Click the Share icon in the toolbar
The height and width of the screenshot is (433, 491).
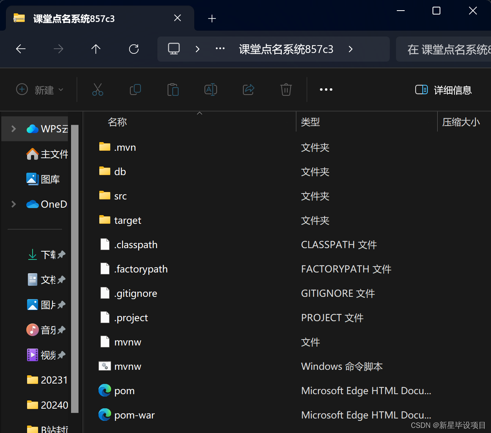248,90
